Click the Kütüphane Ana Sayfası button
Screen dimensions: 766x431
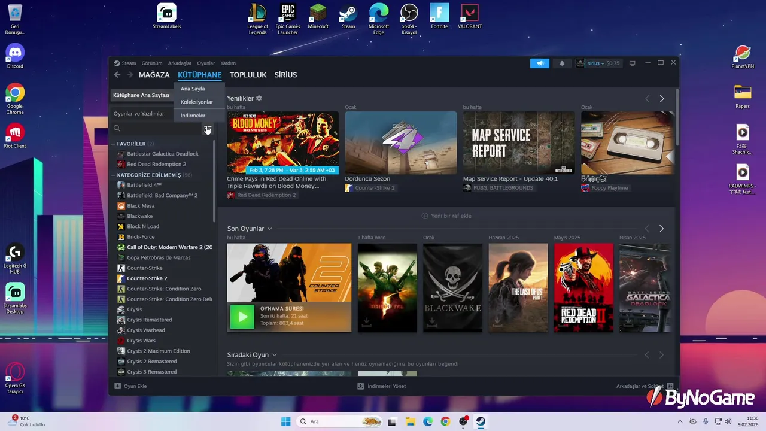(142, 95)
